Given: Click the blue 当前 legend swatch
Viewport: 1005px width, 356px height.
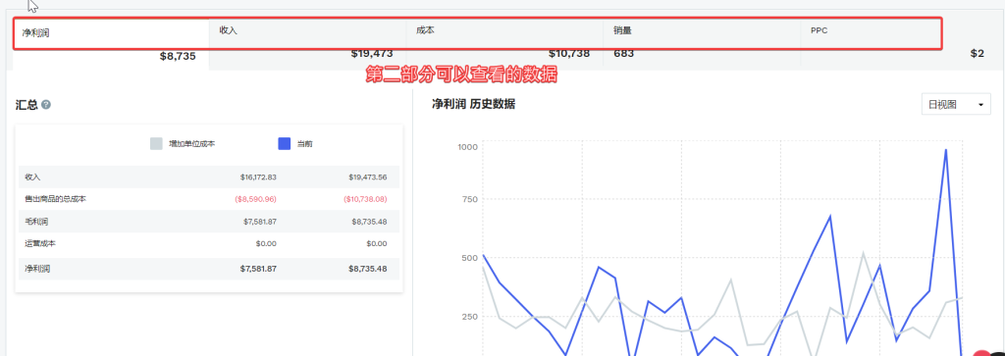Looking at the screenshot, I should pos(285,143).
